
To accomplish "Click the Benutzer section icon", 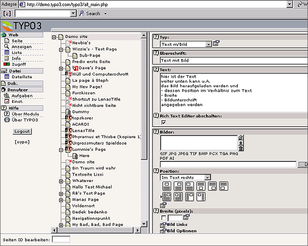I will [x=4, y=90].
